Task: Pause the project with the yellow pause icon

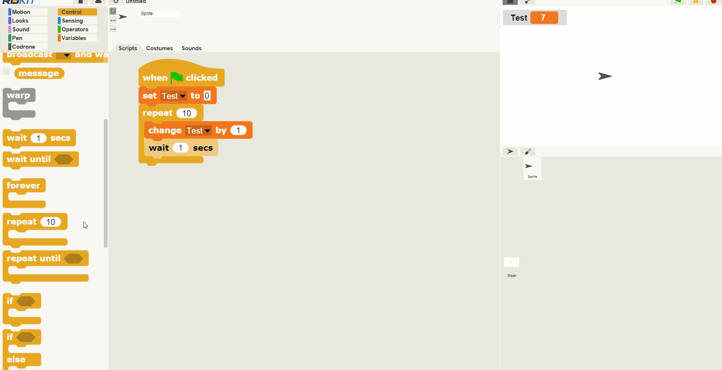Action: point(696,2)
